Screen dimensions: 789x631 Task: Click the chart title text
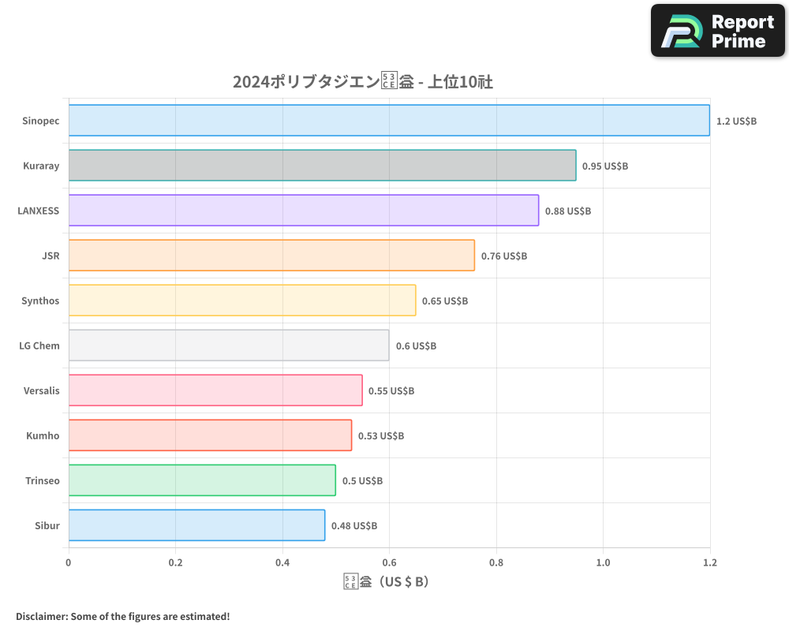[x=363, y=81]
